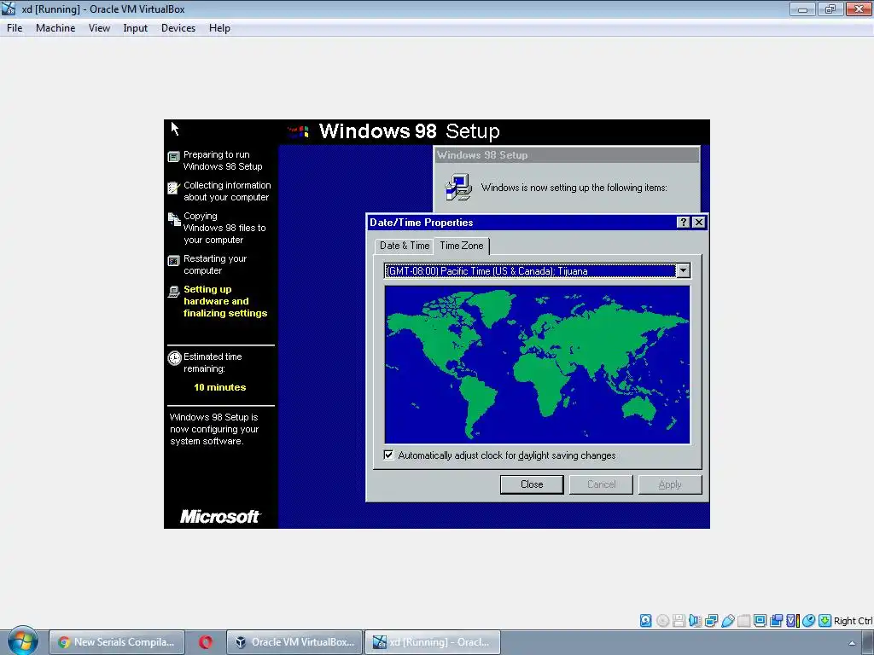Screen dimensions: 874x655
Task: Click 'Setting up hardware and finalizing settings' text
Action: click(x=225, y=301)
